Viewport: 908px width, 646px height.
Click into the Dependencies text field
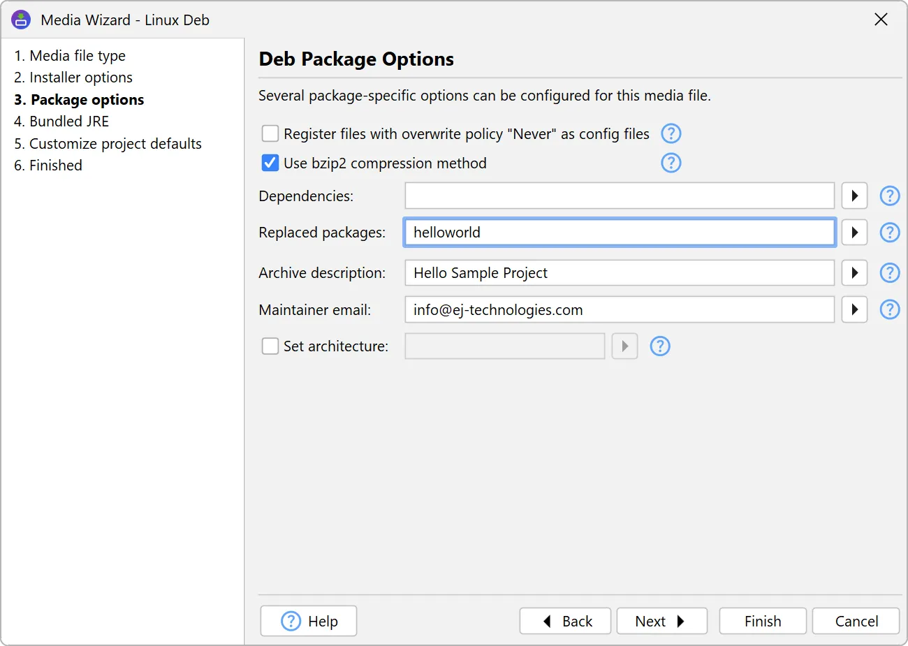[x=619, y=196]
